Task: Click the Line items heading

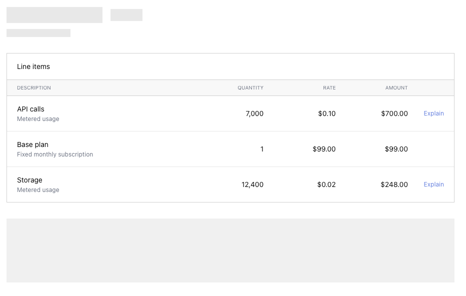Action: point(33,66)
